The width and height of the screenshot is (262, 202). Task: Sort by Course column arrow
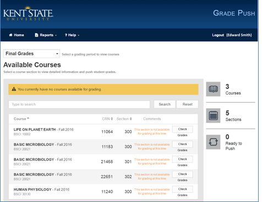pos(28,119)
